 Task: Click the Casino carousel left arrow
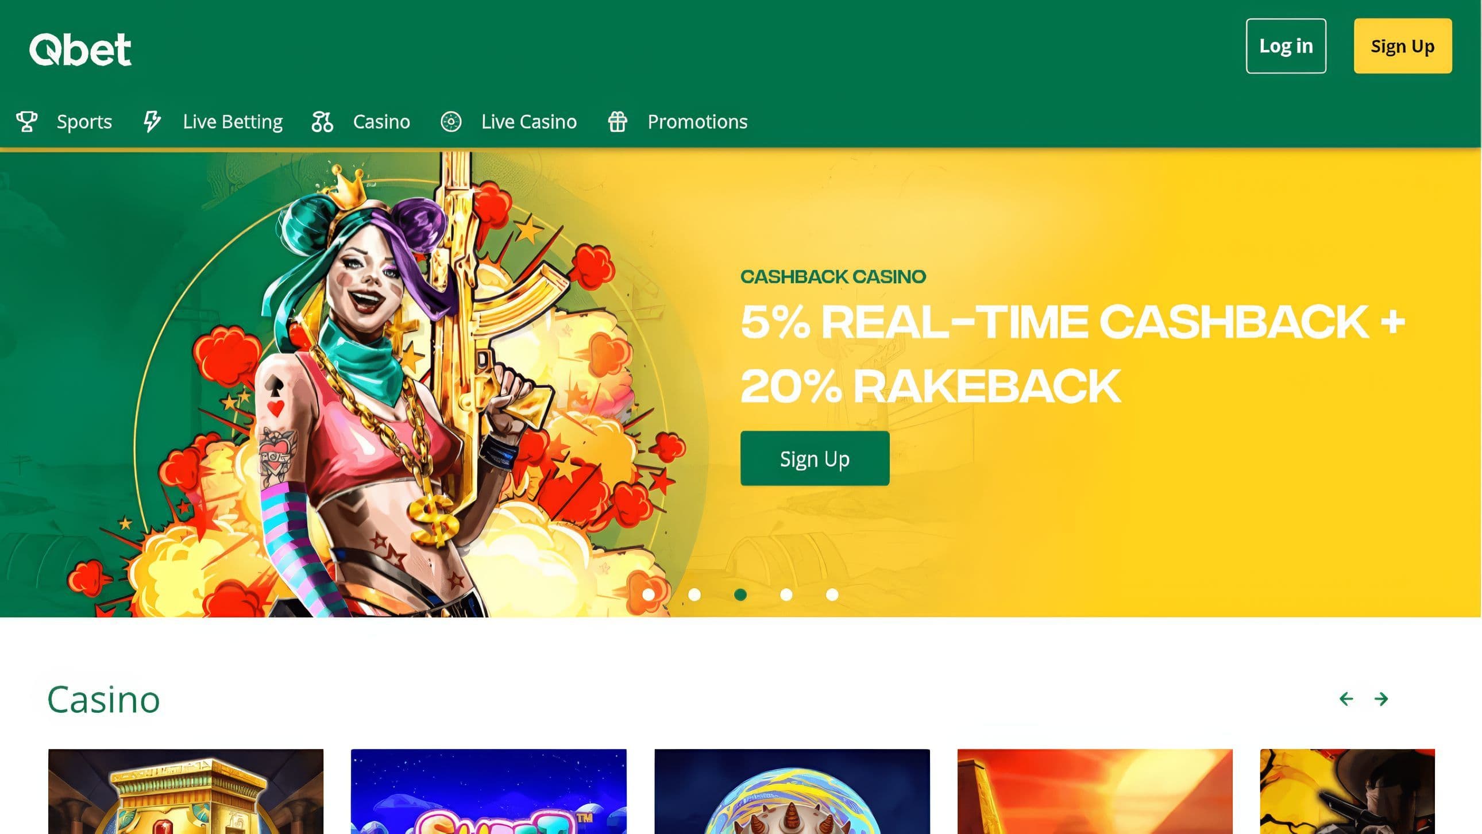click(x=1346, y=699)
